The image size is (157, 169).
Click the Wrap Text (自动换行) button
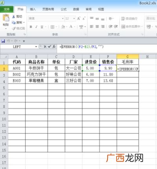(x=129, y=18)
